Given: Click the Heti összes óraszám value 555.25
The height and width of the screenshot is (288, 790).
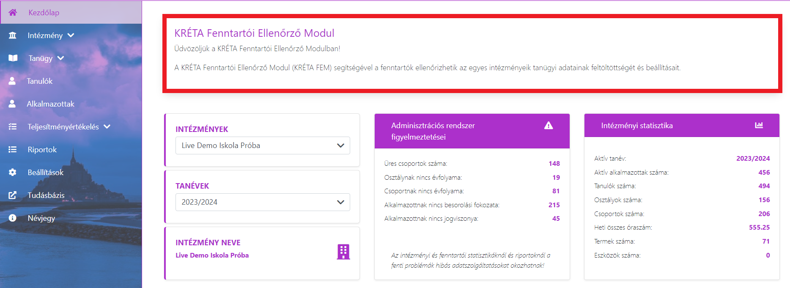Looking at the screenshot, I should pos(760,228).
